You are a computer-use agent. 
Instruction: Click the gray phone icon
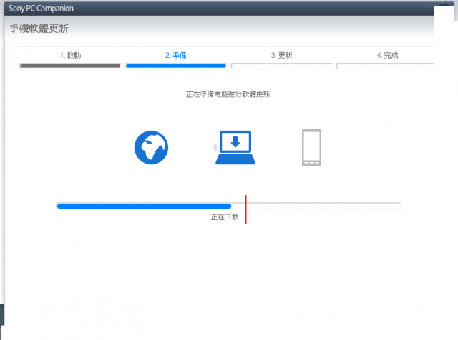coord(311,148)
